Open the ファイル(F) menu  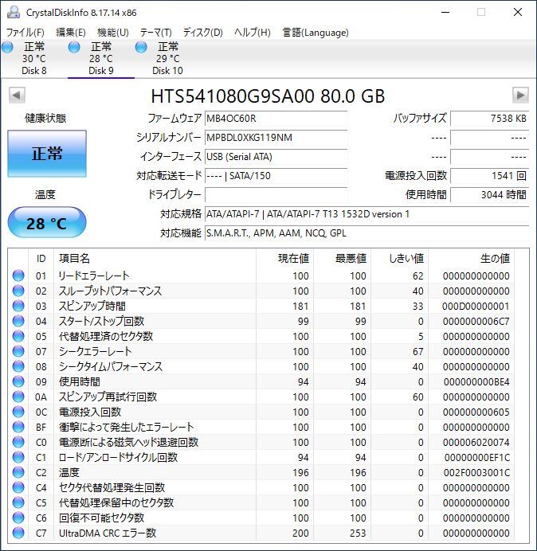coord(25,33)
